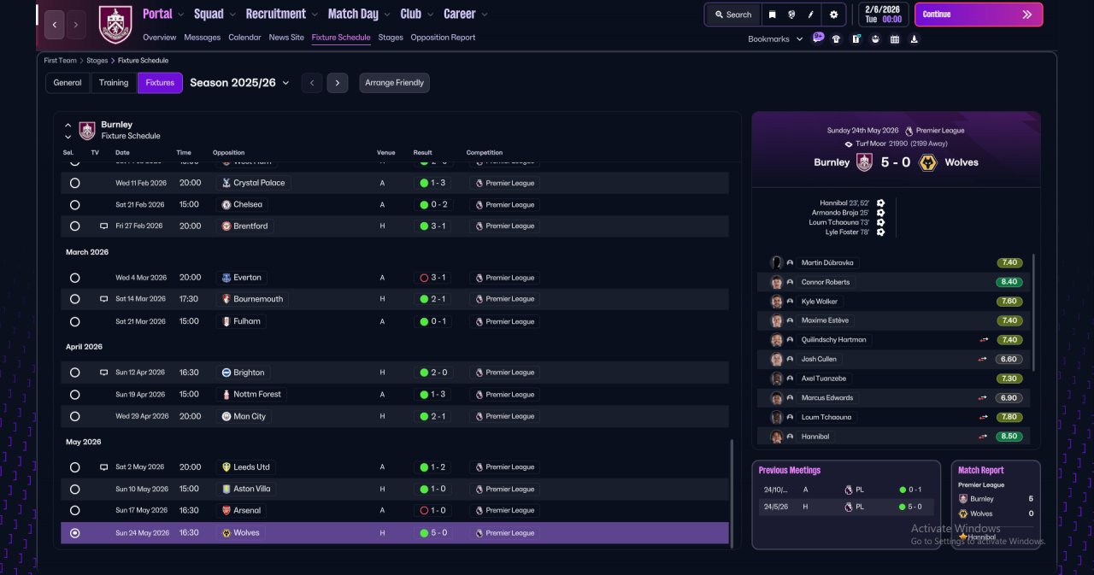Screen dimensions: 1094x575
Task: Switch to the Messages sub-tab
Action: [202, 38]
